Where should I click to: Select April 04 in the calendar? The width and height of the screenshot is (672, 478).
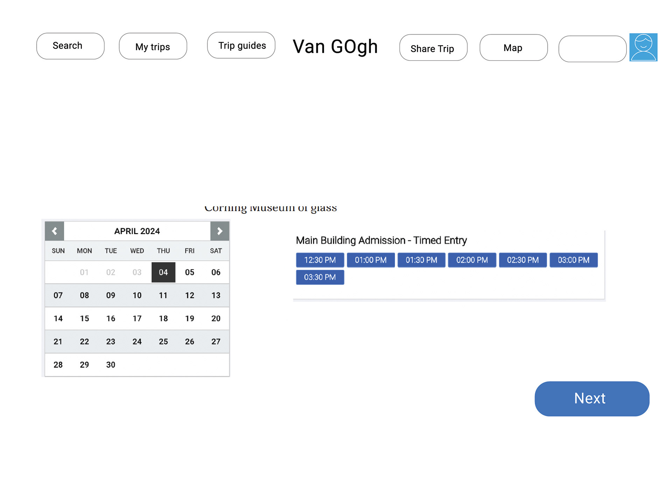point(163,272)
